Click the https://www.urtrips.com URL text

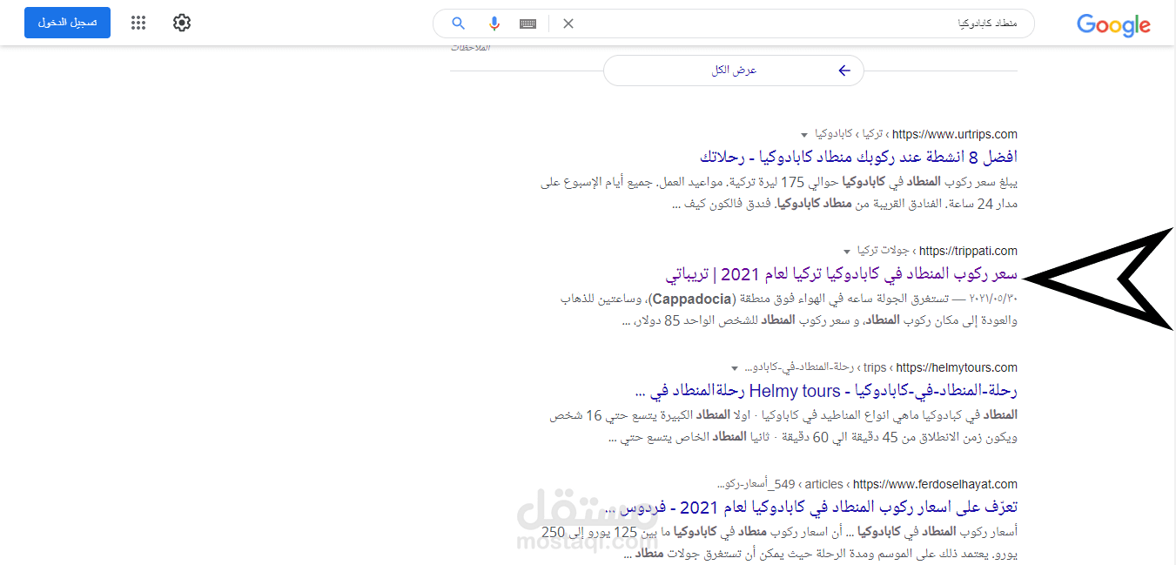coord(955,134)
